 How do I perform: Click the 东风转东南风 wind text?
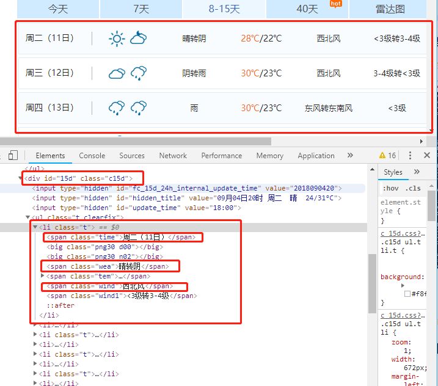point(329,108)
